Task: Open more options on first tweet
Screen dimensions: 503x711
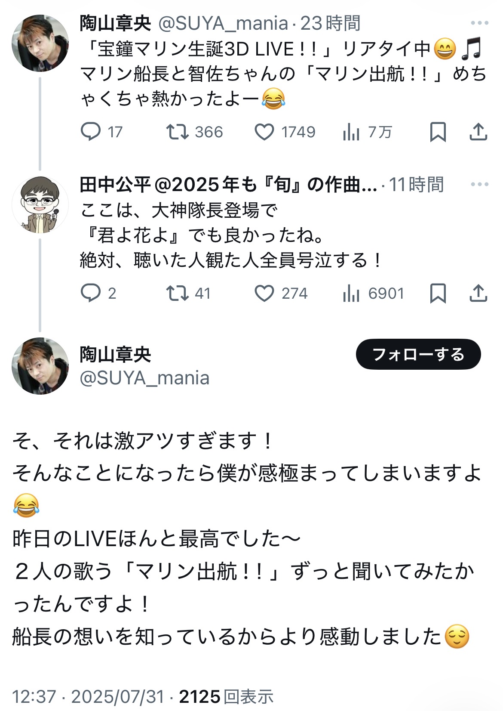Action: click(479, 23)
